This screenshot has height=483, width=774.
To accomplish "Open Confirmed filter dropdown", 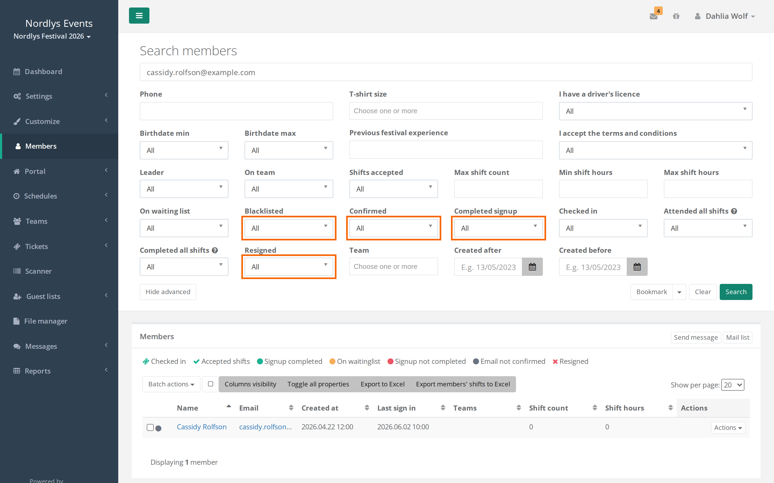I will tap(393, 228).
